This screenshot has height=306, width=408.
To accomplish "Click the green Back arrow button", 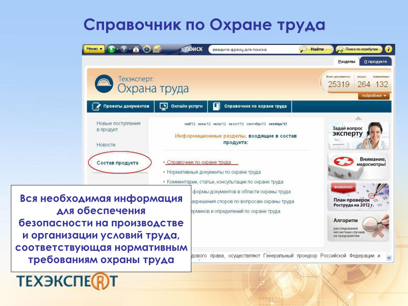I will pos(112,49).
